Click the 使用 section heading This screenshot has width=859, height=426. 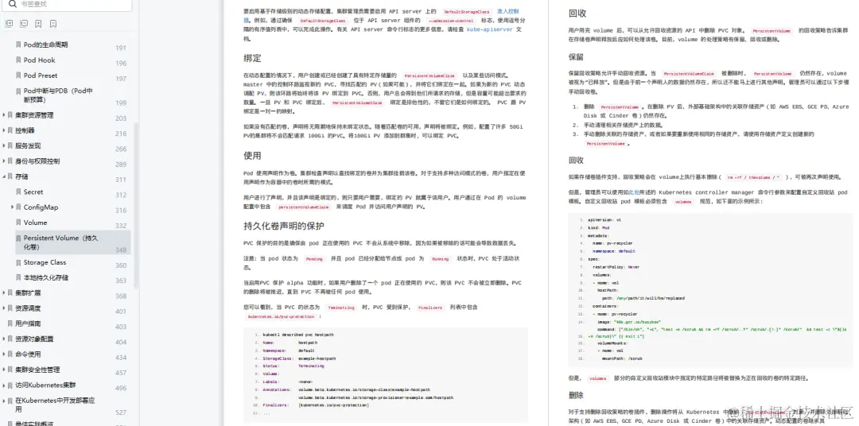coord(253,156)
